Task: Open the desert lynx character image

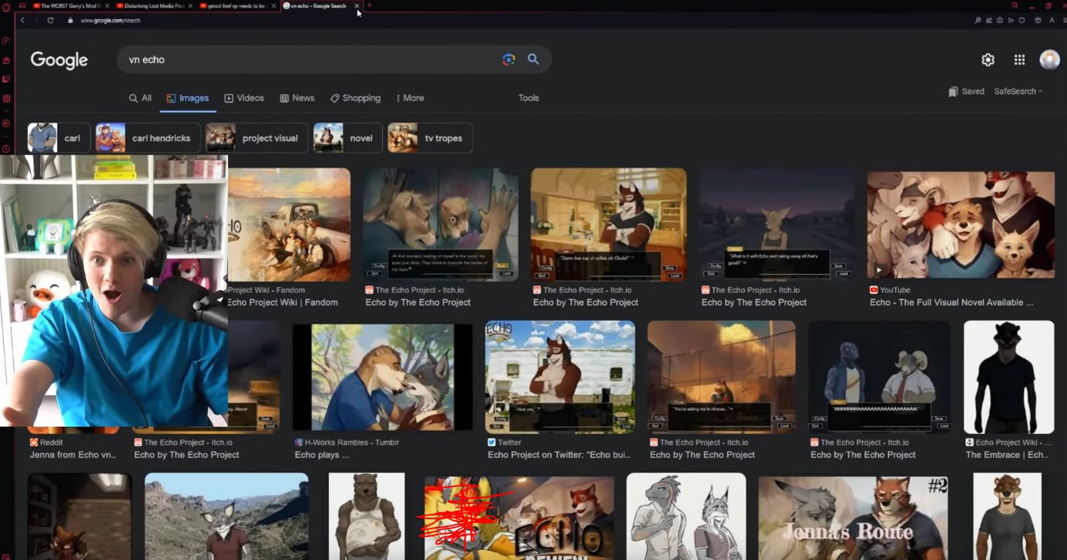Action: tap(226, 517)
